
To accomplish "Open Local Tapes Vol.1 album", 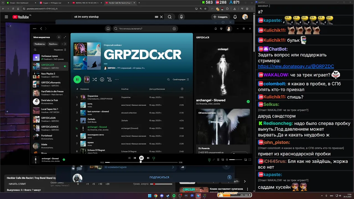I will [x=50, y=111].
